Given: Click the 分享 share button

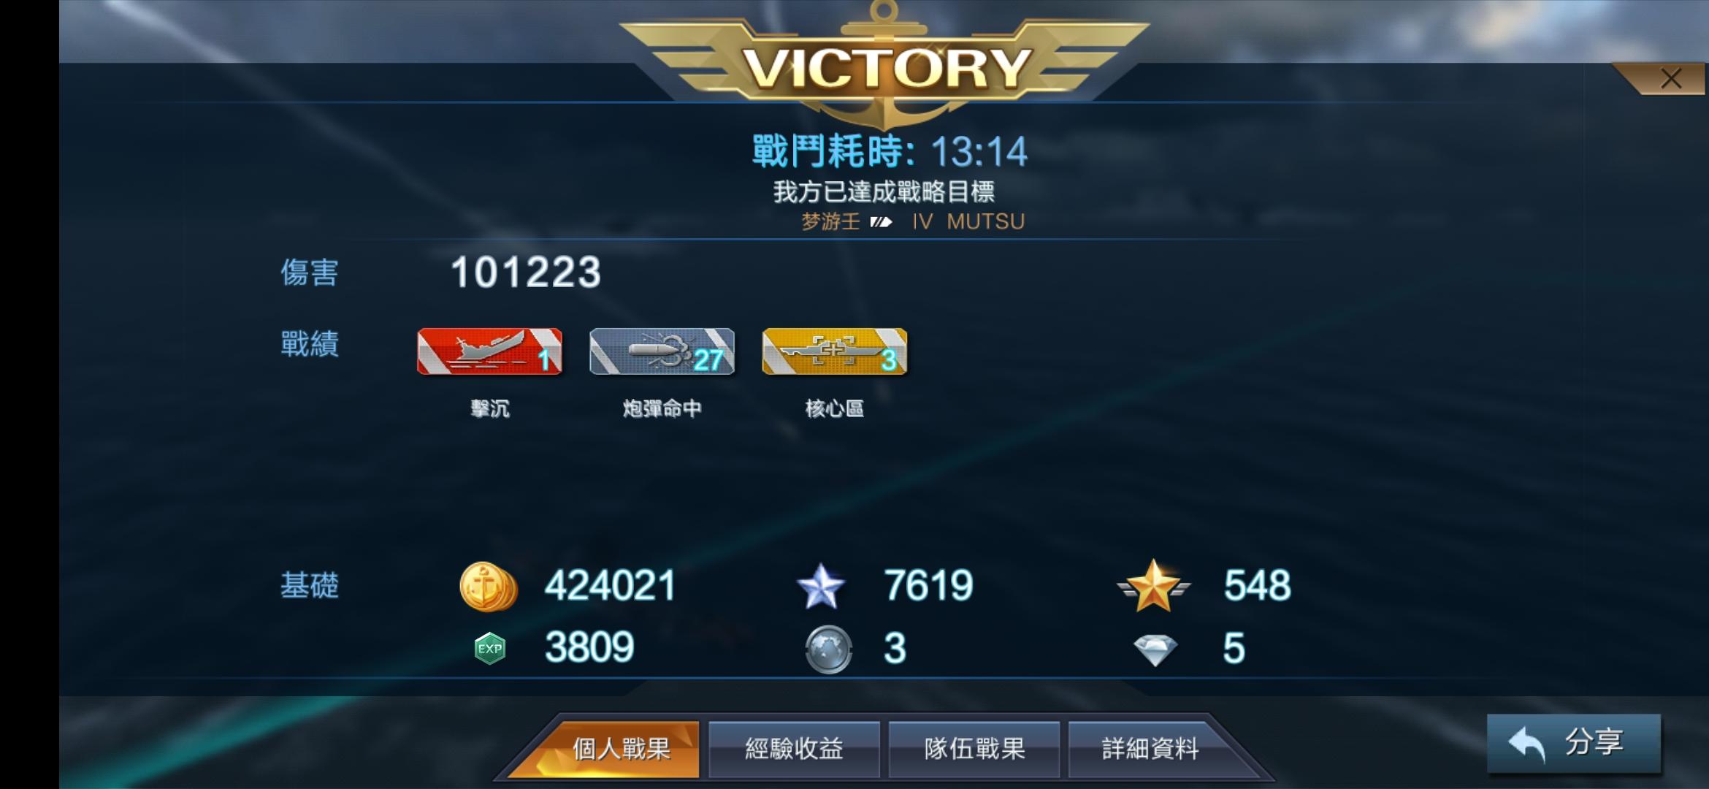Looking at the screenshot, I should coord(1574,744).
